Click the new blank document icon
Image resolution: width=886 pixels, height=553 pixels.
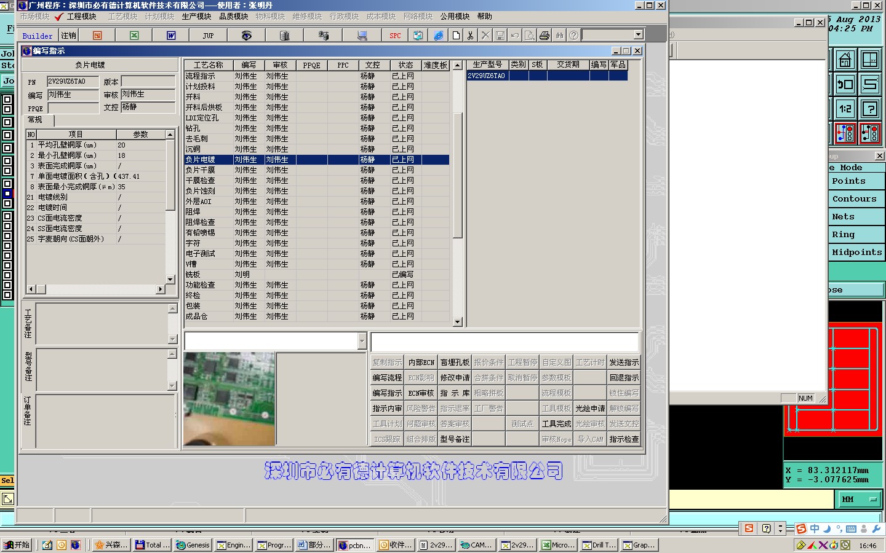456,36
